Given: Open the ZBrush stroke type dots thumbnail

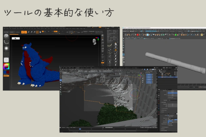Looking at the screenshot, I should pos(6,42).
